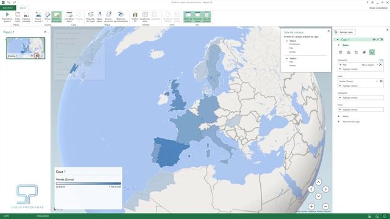Collapse the Datos section expander
390x219 pixels.
pyautogui.click(x=339, y=45)
